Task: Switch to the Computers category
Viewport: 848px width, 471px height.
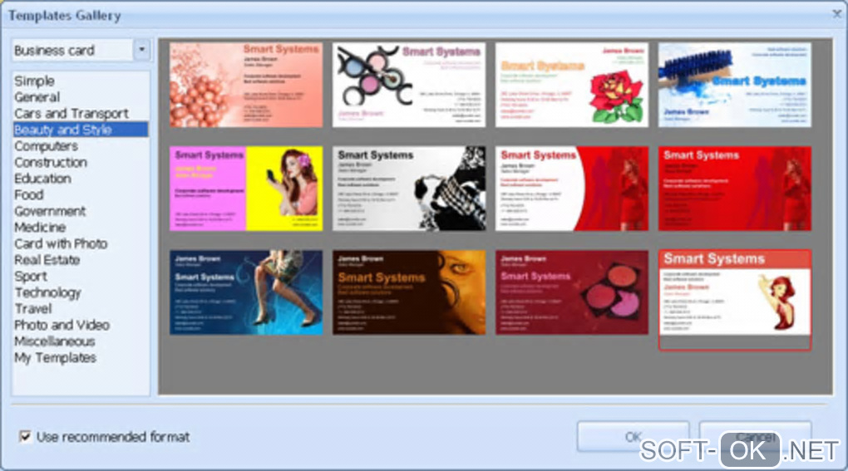Action: pos(46,146)
